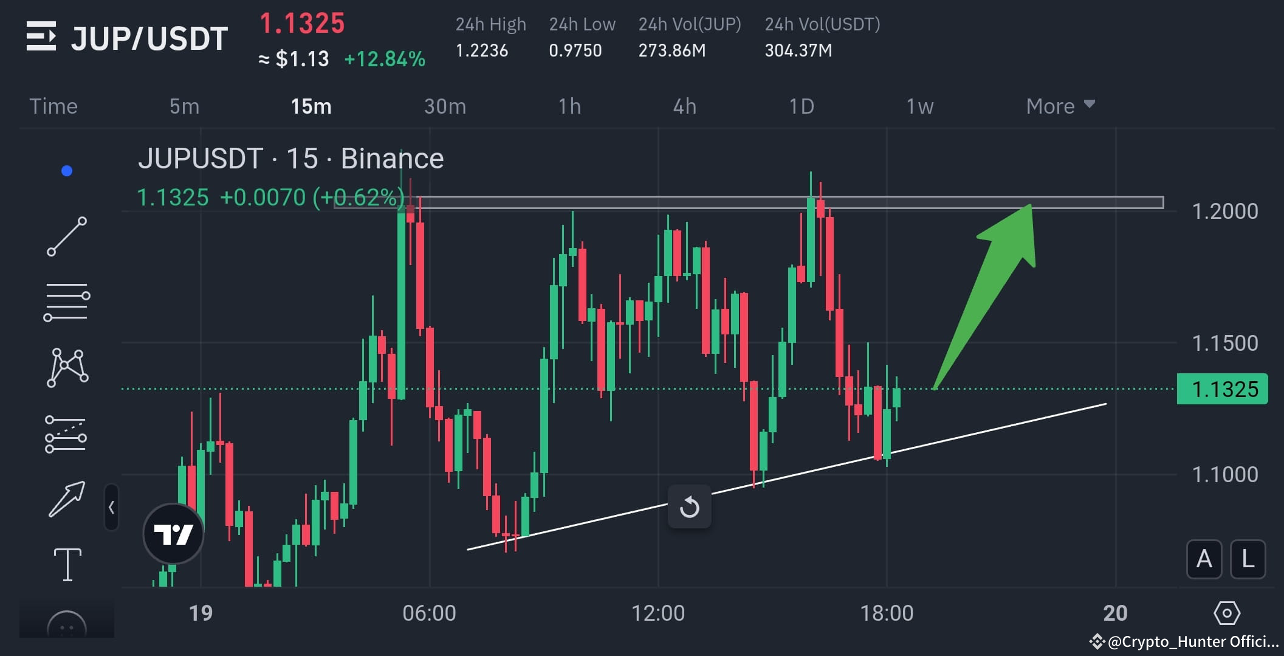Image resolution: width=1284 pixels, height=656 pixels.
Task: Toggle auto scale with the A button
Action: 1204,560
